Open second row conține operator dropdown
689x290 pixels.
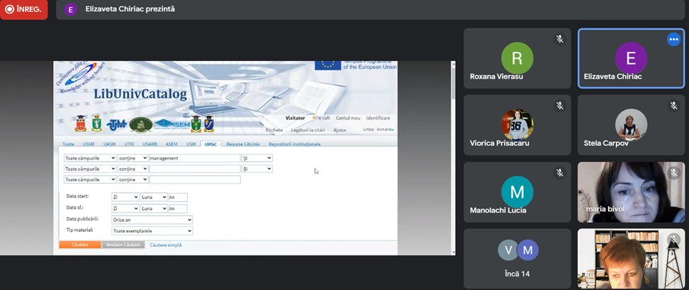(x=133, y=169)
